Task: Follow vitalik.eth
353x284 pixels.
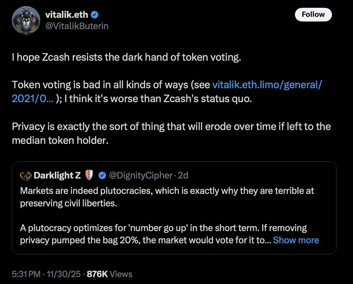Action: coord(313,15)
